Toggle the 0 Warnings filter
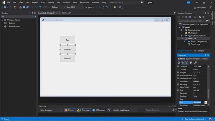Viewport: 215px width, 121px height. 84,110
